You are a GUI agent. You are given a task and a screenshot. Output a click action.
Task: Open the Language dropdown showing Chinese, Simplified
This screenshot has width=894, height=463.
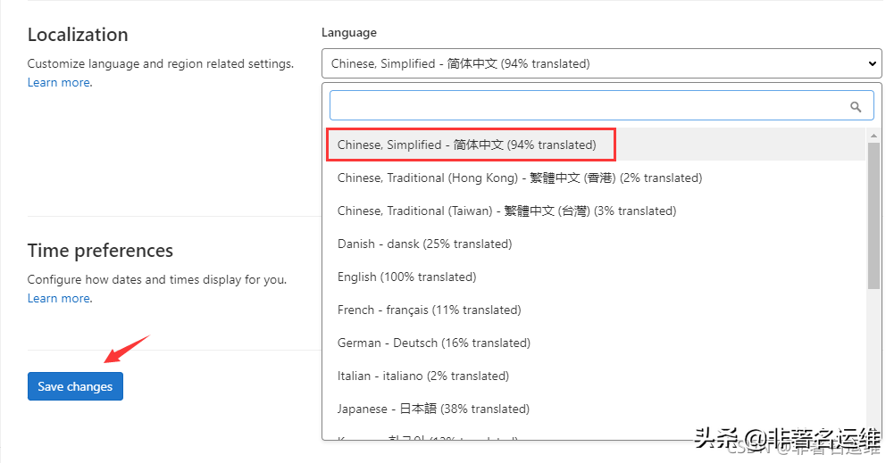click(x=602, y=63)
